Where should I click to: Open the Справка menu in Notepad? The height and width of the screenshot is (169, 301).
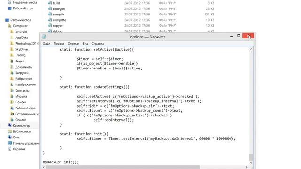(x=97, y=44)
